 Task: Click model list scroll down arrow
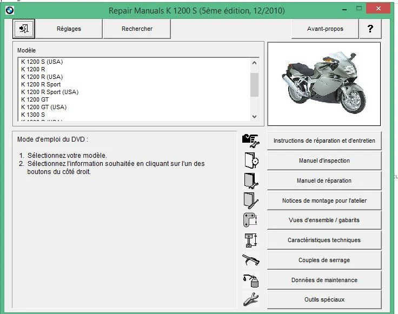254,117
